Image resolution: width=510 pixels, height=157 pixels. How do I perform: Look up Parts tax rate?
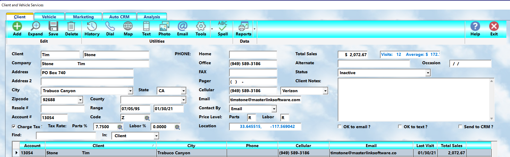pyautogui.click(x=120, y=127)
